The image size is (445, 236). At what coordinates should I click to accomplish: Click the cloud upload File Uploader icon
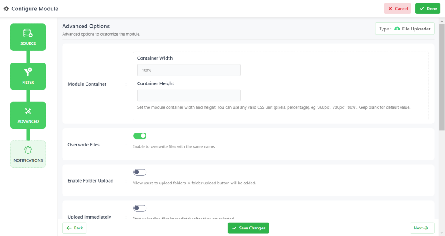click(397, 29)
